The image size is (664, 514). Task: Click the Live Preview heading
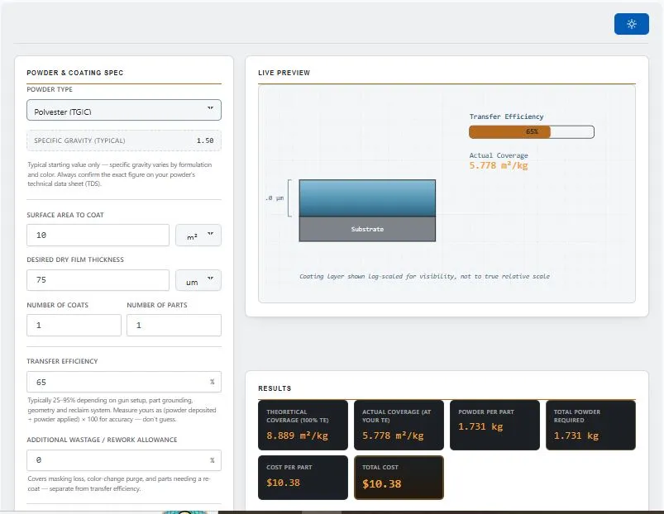284,73
